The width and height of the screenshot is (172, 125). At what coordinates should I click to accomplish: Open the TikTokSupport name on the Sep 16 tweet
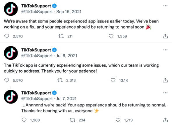pos(36,6)
